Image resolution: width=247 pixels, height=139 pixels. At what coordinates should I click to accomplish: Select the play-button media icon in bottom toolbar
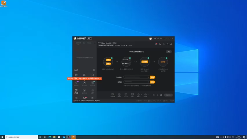[x=132, y=95]
